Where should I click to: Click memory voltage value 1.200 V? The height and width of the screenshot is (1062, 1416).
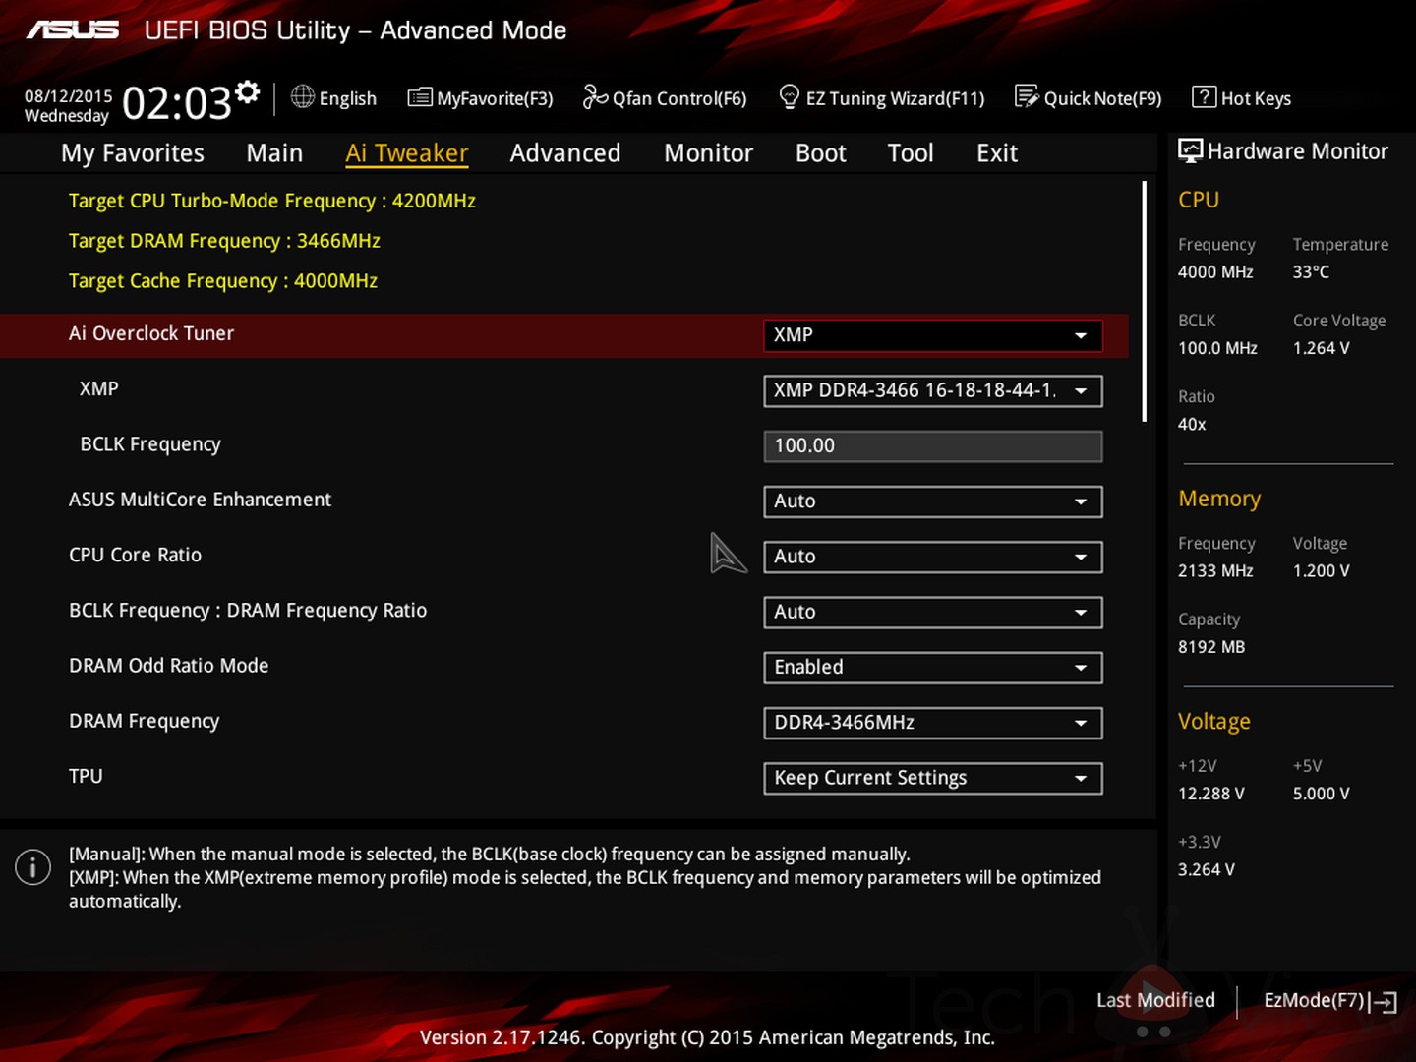(x=1321, y=571)
